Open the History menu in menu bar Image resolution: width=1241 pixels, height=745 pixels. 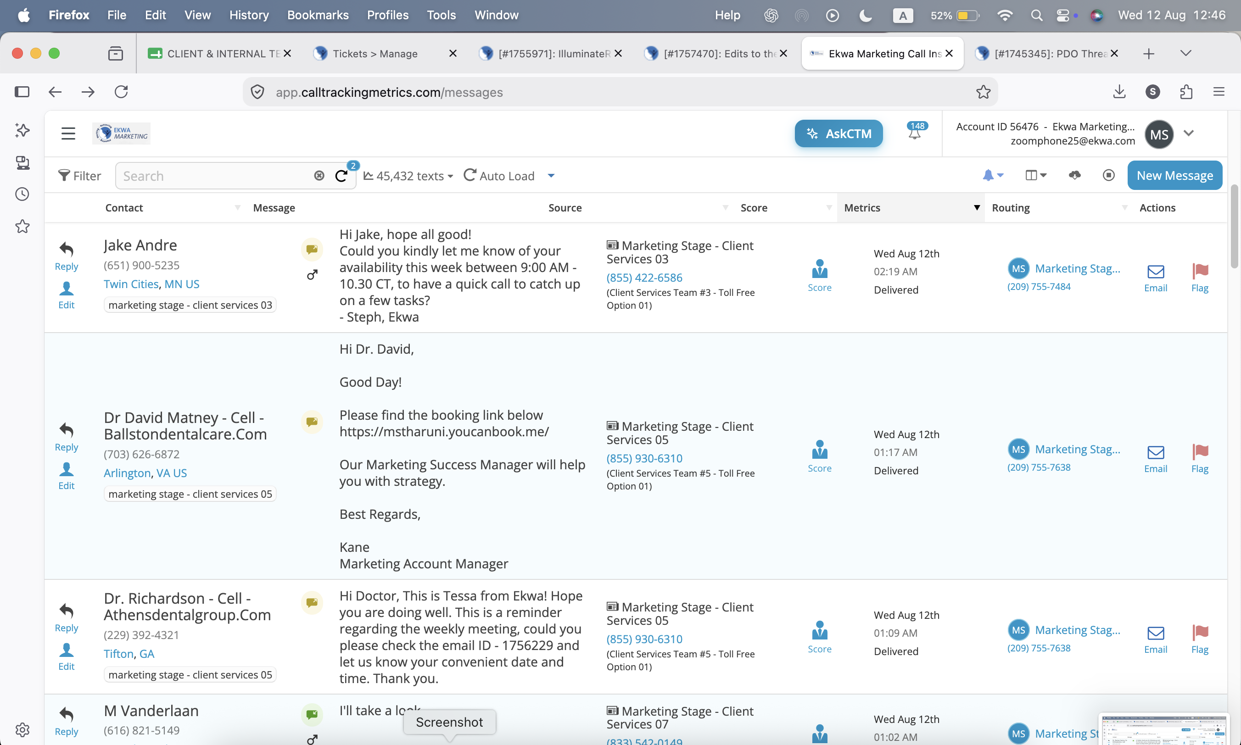pyautogui.click(x=249, y=15)
